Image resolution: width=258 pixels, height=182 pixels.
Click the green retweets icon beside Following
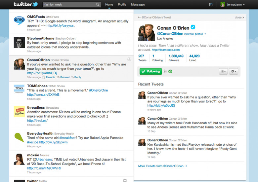[170, 71]
